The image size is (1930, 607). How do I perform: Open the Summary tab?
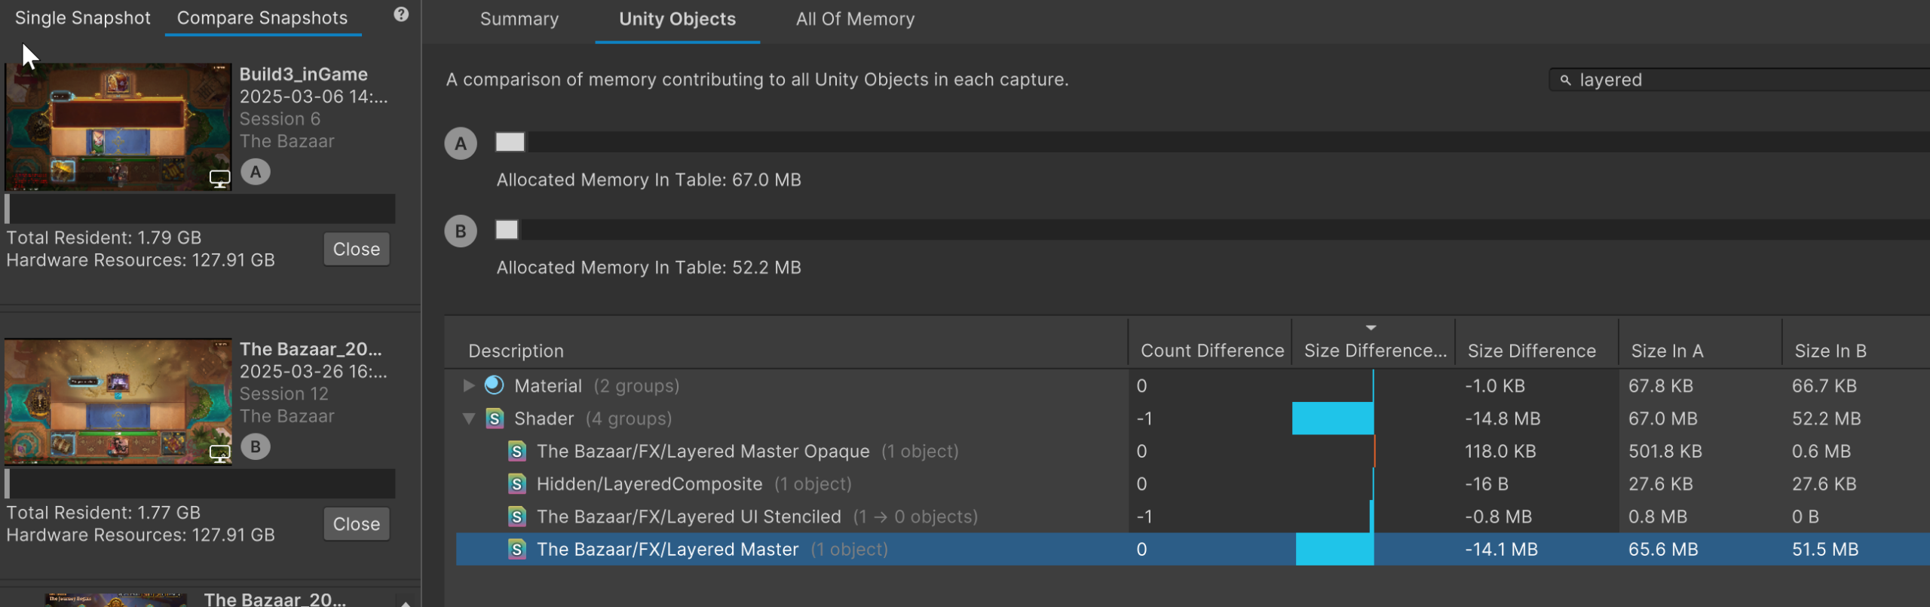pos(519,19)
